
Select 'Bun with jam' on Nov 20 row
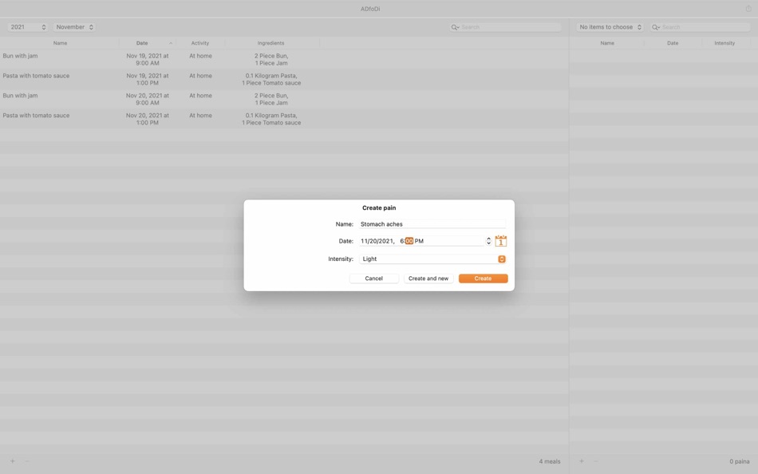tap(20, 95)
